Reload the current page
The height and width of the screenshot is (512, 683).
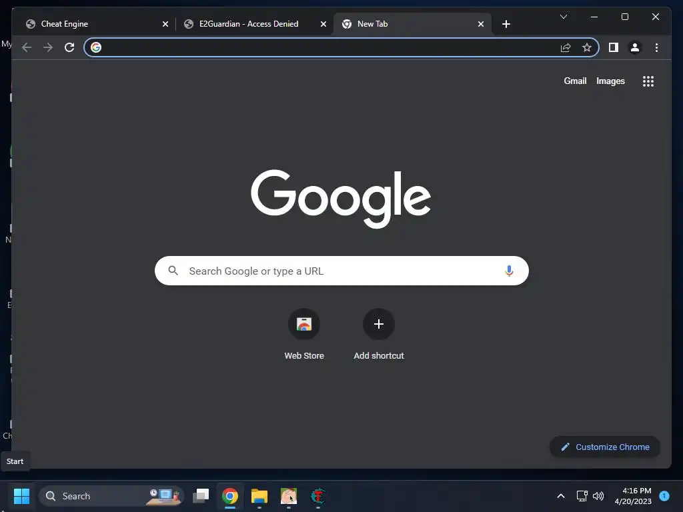[69, 47]
